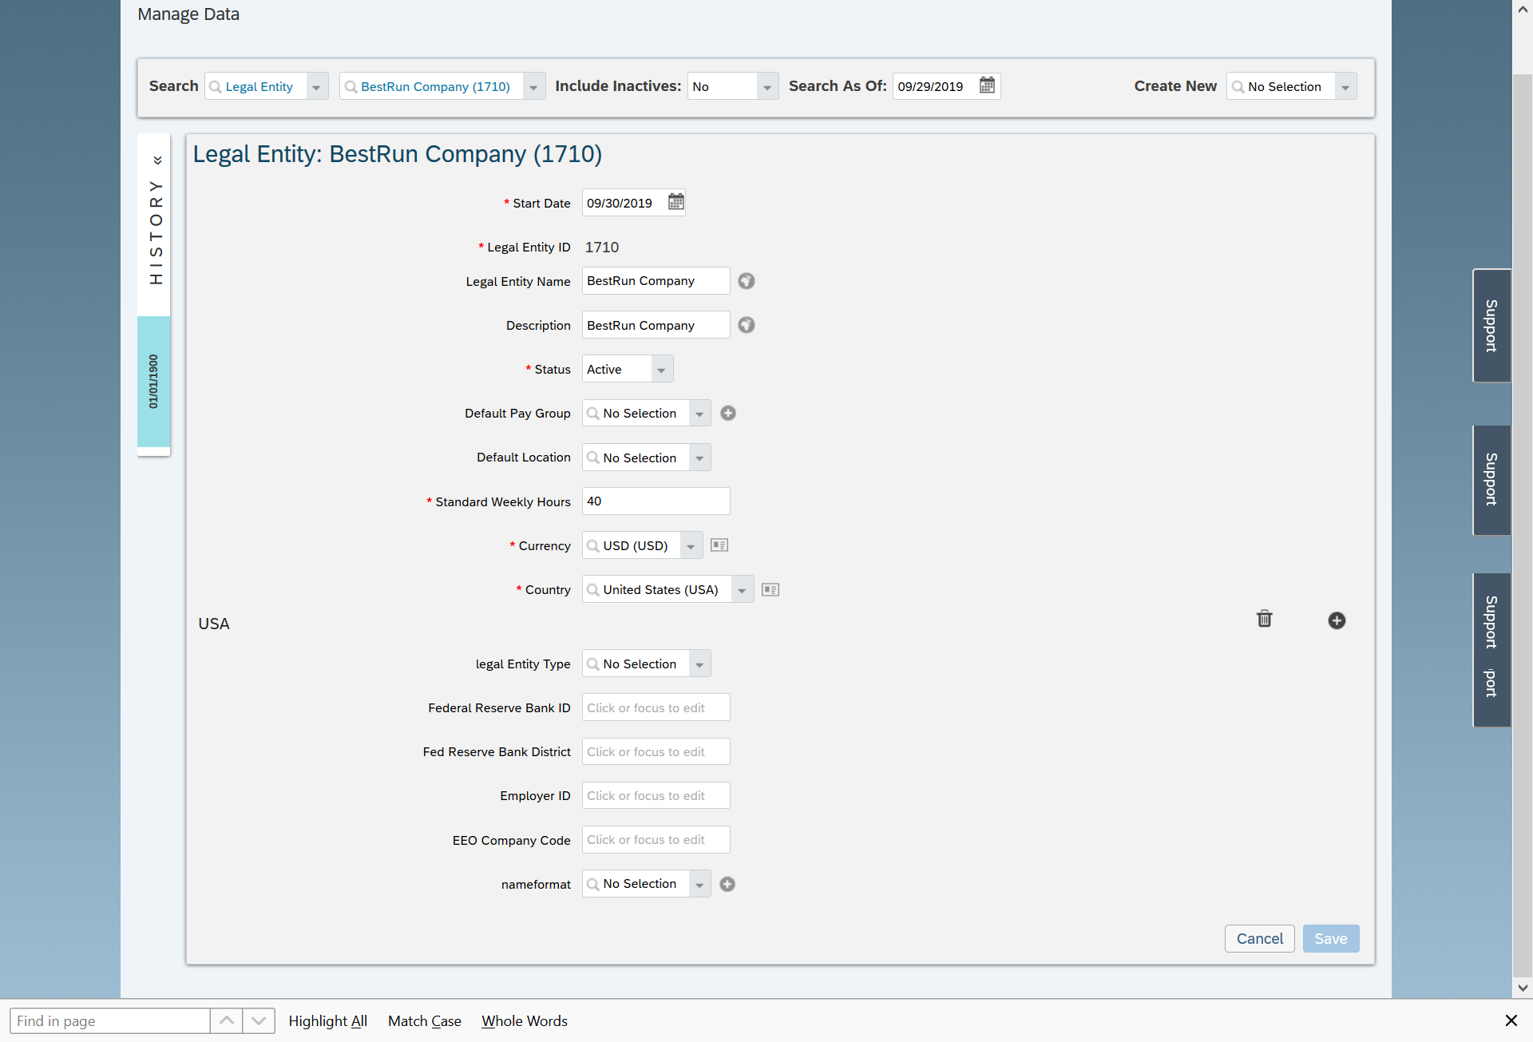The image size is (1533, 1042).
Task: Expand the Legal Entity search dropdown
Action: [316, 86]
